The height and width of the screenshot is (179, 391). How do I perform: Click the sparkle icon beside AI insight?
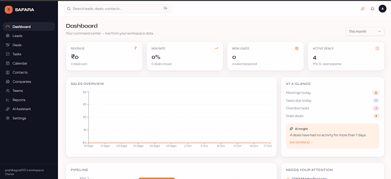coord(291,129)
